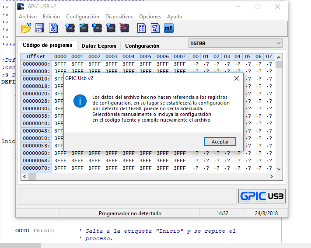The width and height of the screenshot is (311, 248).
Task: Click the empty message field beside the GPIC logo
Action: tap(127, 196)
